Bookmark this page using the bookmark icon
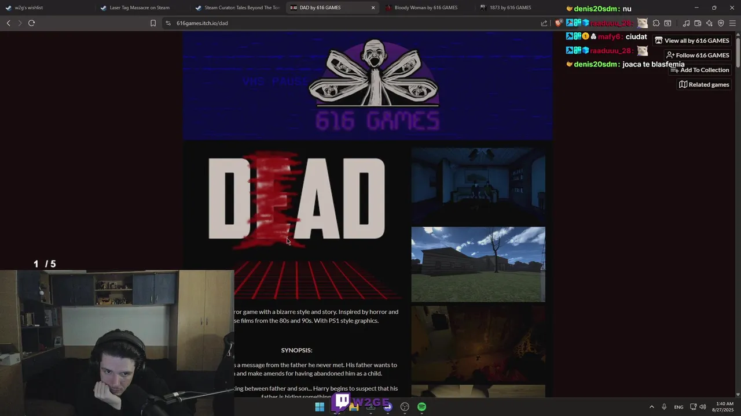 click(153, 23)
